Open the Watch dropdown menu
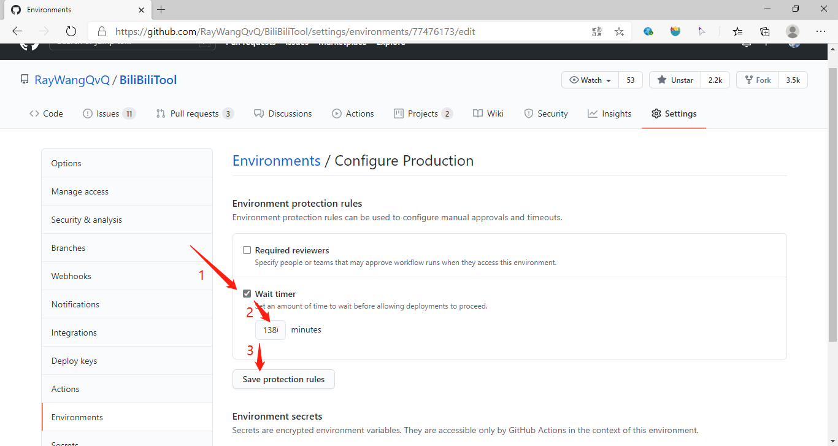 tap(590, 80)
